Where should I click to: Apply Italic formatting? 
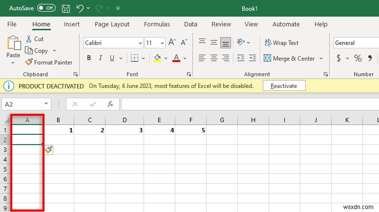[100, 58]
